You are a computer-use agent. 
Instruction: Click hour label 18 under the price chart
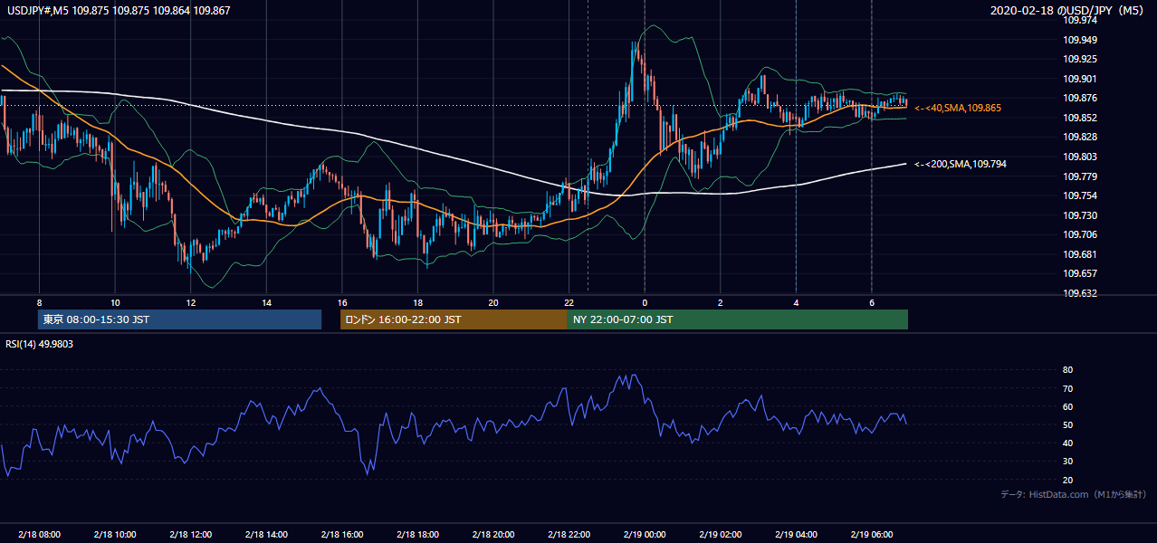click(417, 303)
